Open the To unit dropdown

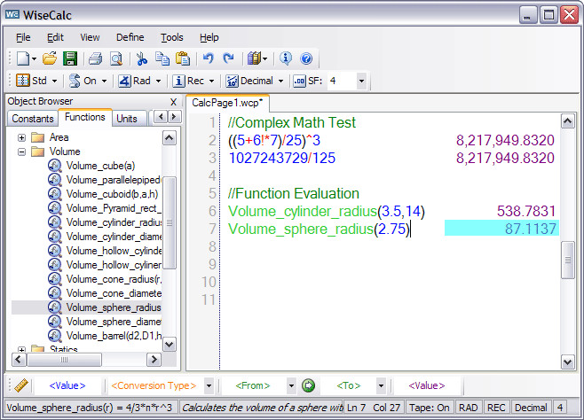pos(381,385)
